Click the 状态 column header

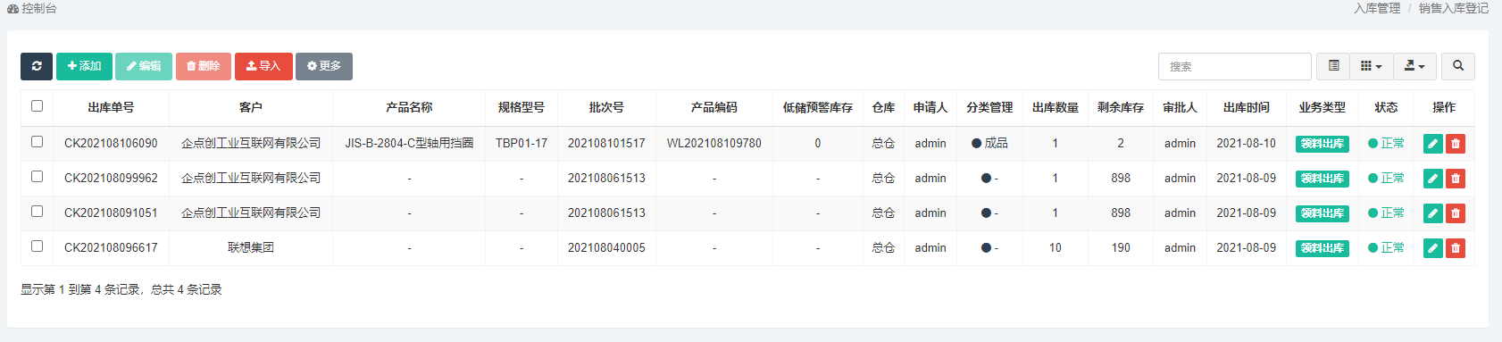(1386, 107)
